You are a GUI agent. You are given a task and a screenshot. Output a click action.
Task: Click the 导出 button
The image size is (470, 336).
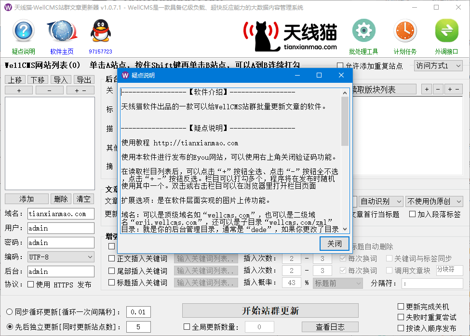[x=84, y=80]
